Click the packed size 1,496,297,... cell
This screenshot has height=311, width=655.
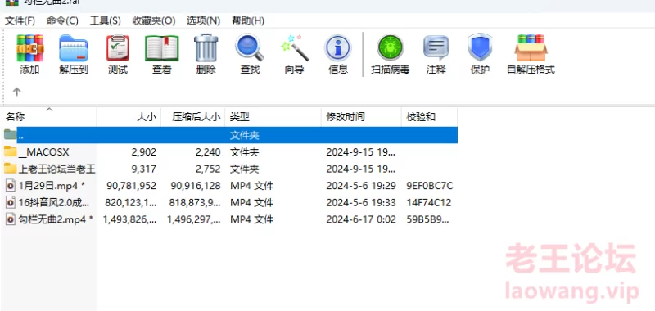point(194,219)
